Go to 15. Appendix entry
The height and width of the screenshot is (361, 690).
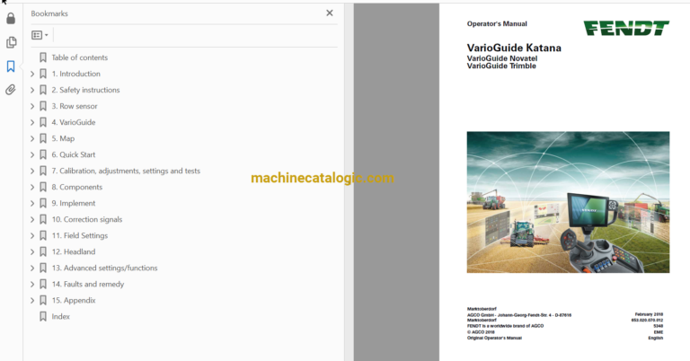click(74, 300)
